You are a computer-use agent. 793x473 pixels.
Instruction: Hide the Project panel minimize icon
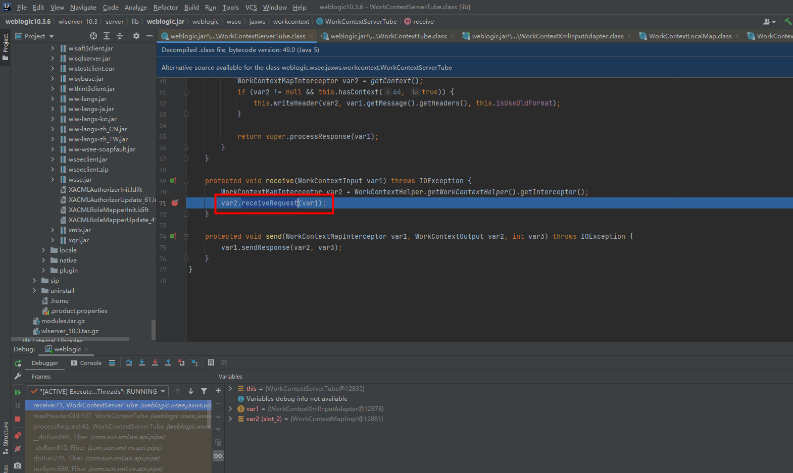(x=150, y=36)
